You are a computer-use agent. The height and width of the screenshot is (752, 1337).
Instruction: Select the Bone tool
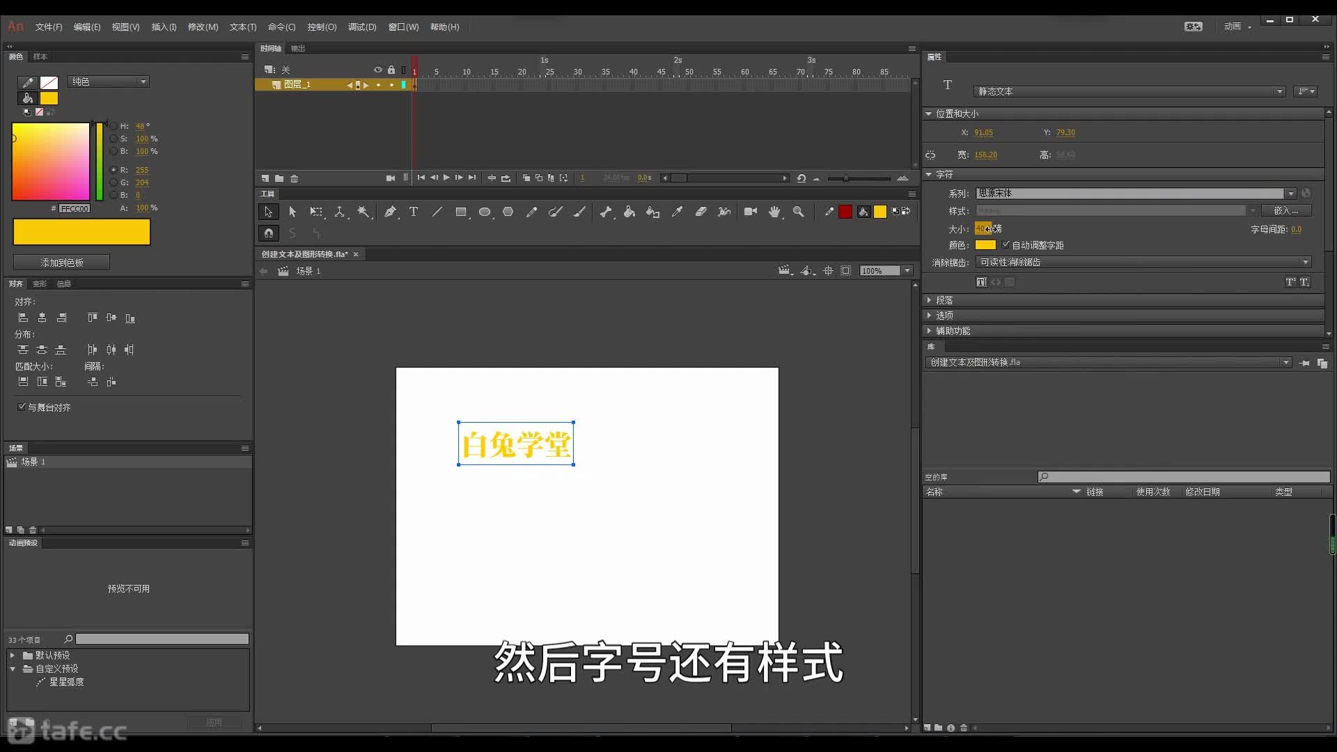pos(606,212)
